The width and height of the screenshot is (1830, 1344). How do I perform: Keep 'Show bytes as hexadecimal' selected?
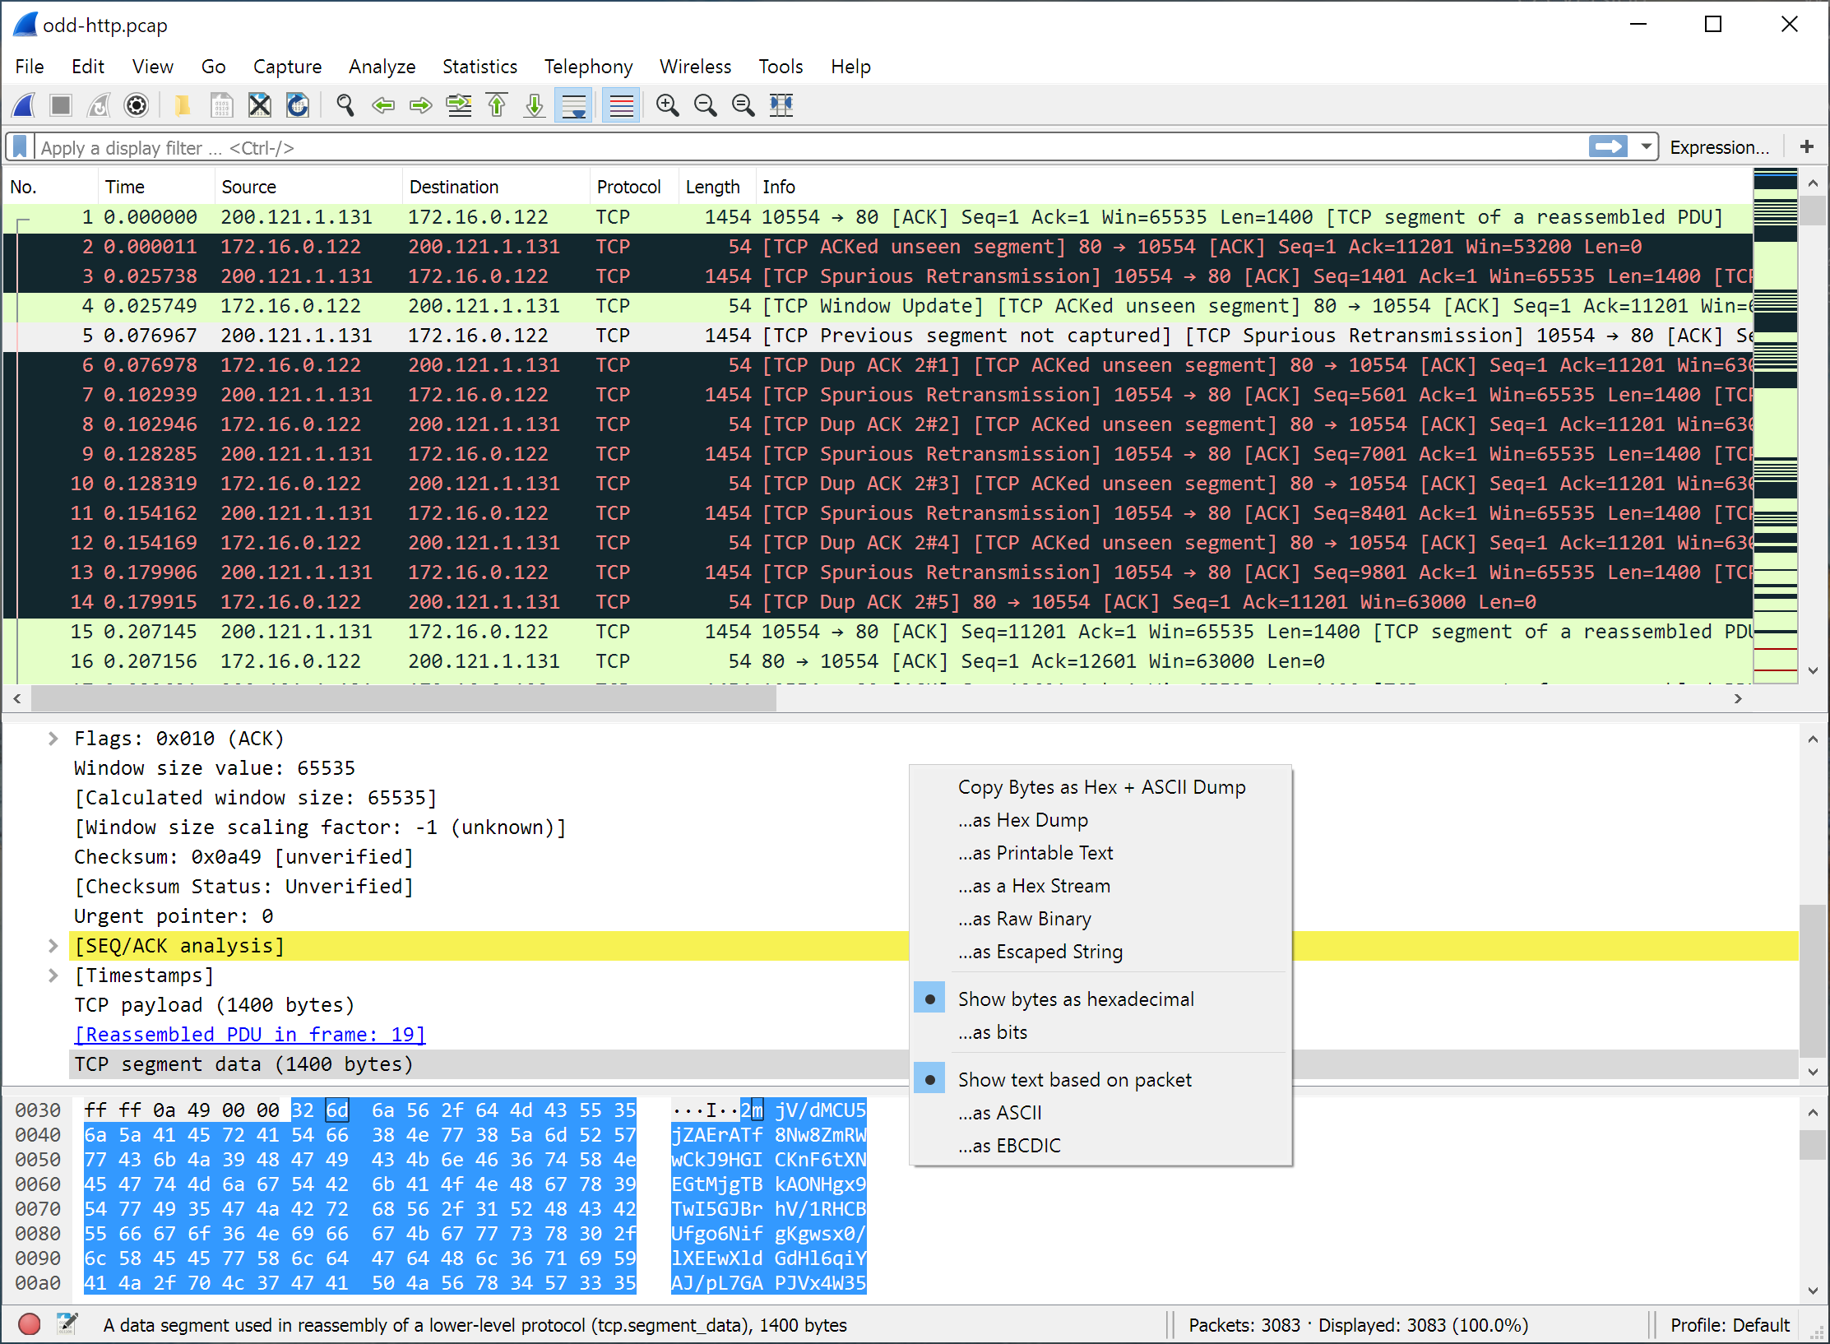coord(1076,999)
